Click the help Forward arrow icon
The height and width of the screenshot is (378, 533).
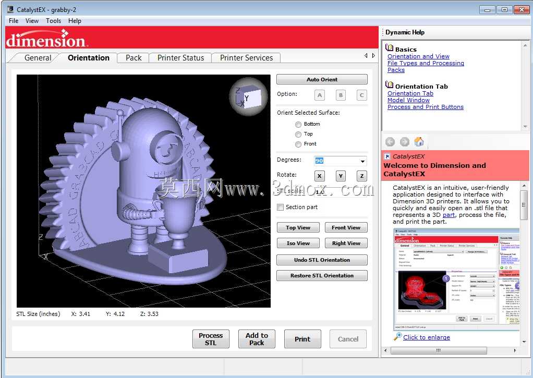pyautogui.click(x=404, y=142)
